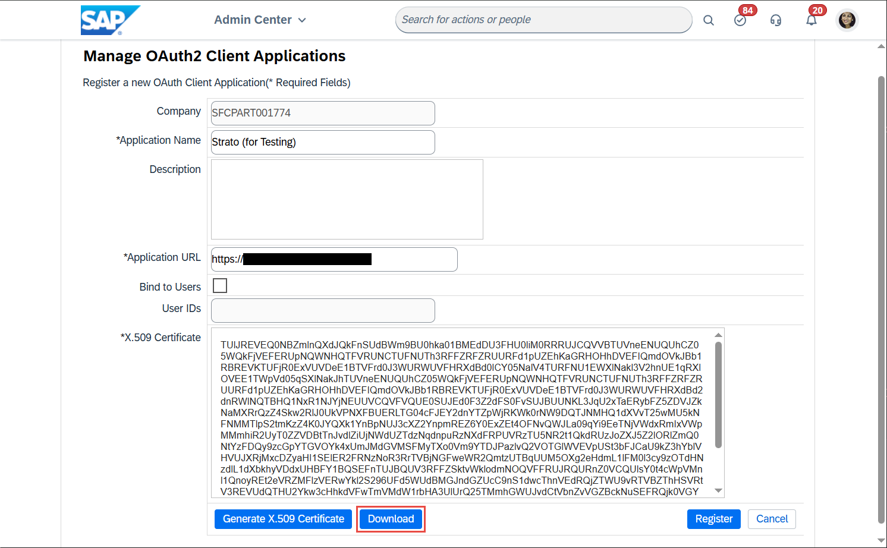The height and width of the screenshot is (548, 887).
Task: Download the X.509 certificate
Action: [x=391, y=519]
